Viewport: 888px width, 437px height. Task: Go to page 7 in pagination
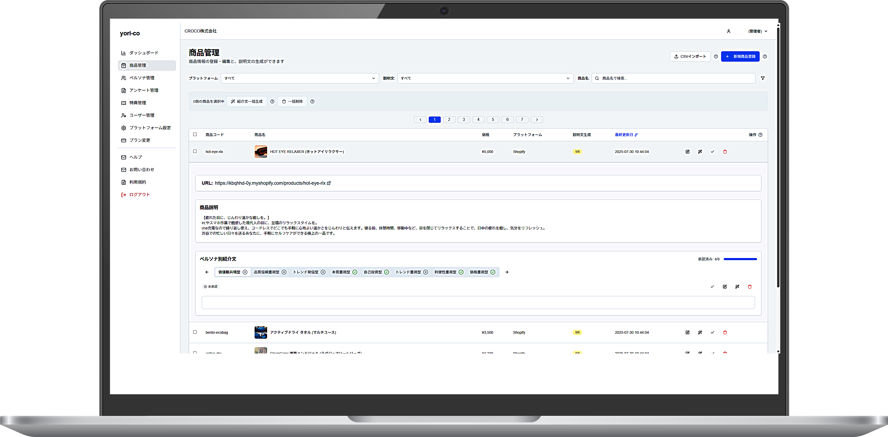point(522,119)
